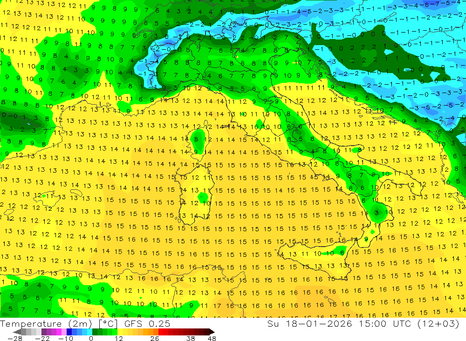466x341 pixels.
Task: Click the '0' legend value
Action: (x=91, y=338)
